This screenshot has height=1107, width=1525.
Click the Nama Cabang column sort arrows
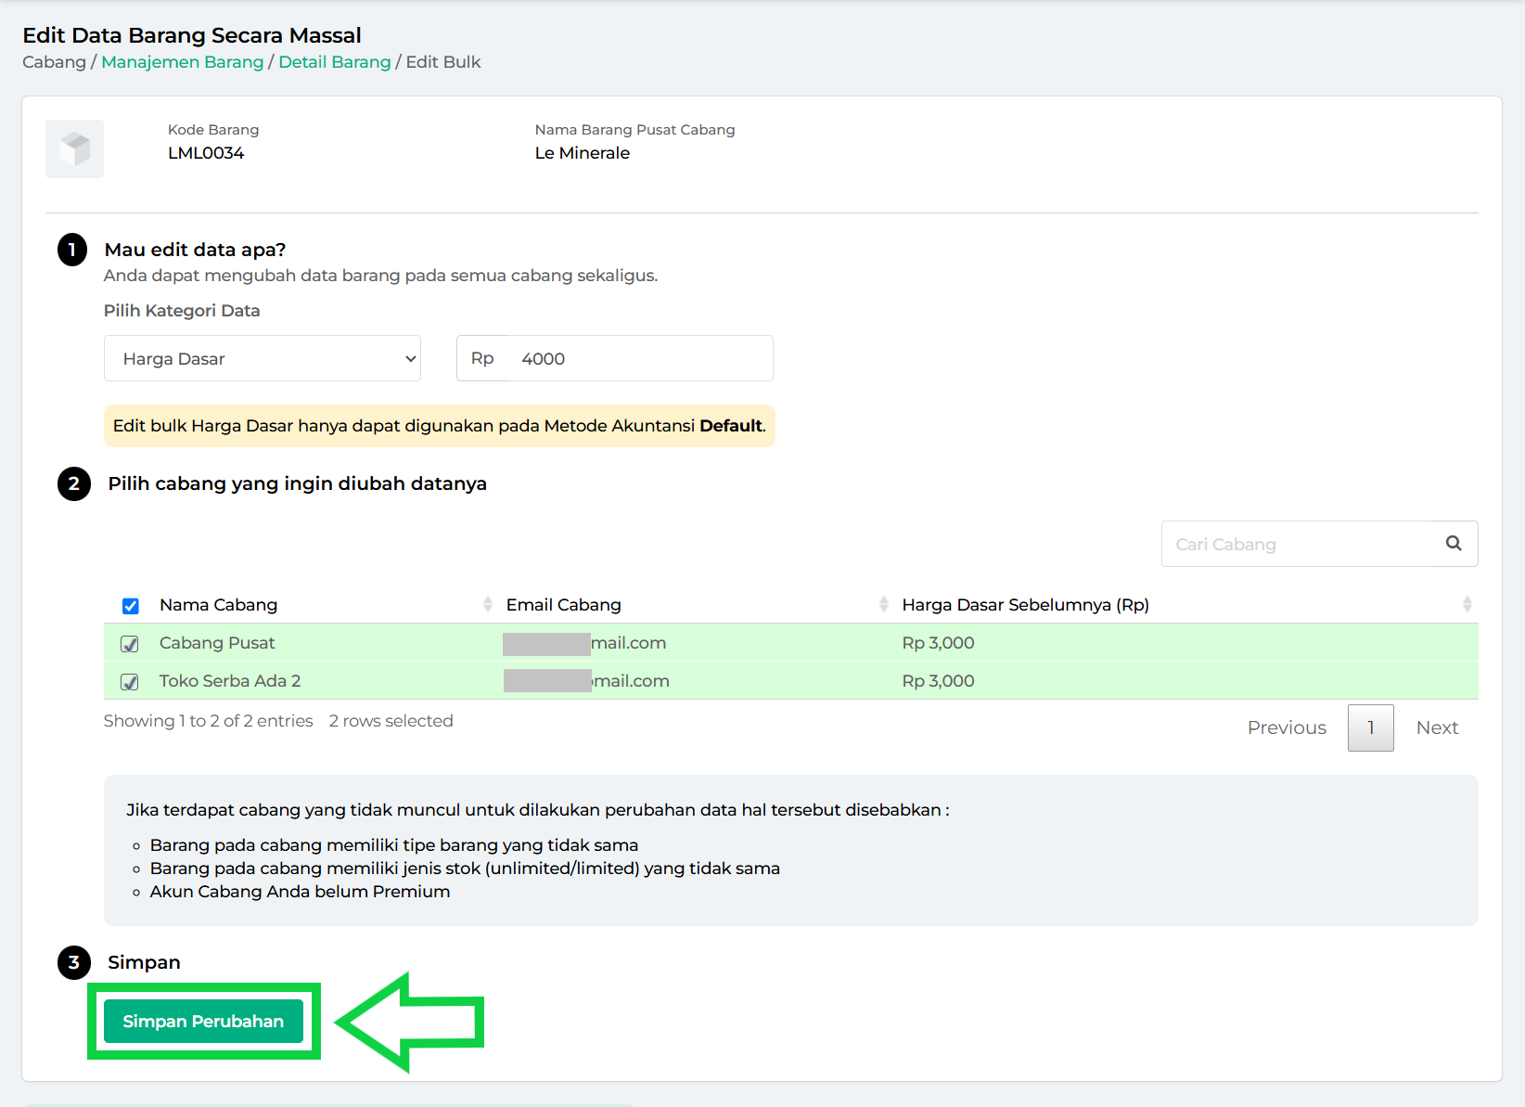pyautogui.click(x=487, y=605)
